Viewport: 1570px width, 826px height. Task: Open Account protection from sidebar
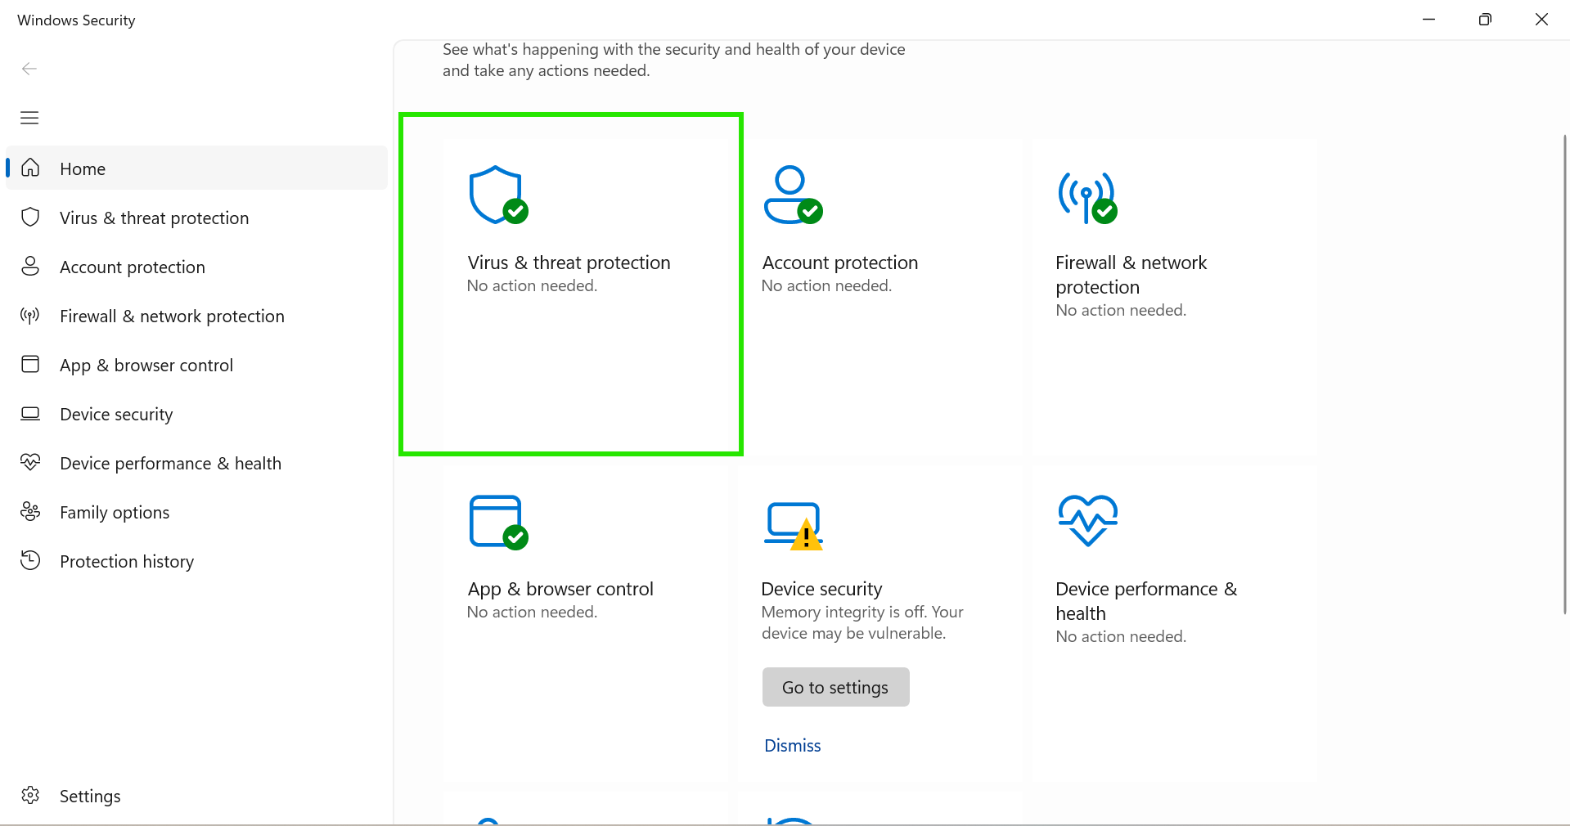tap(196, 267)
